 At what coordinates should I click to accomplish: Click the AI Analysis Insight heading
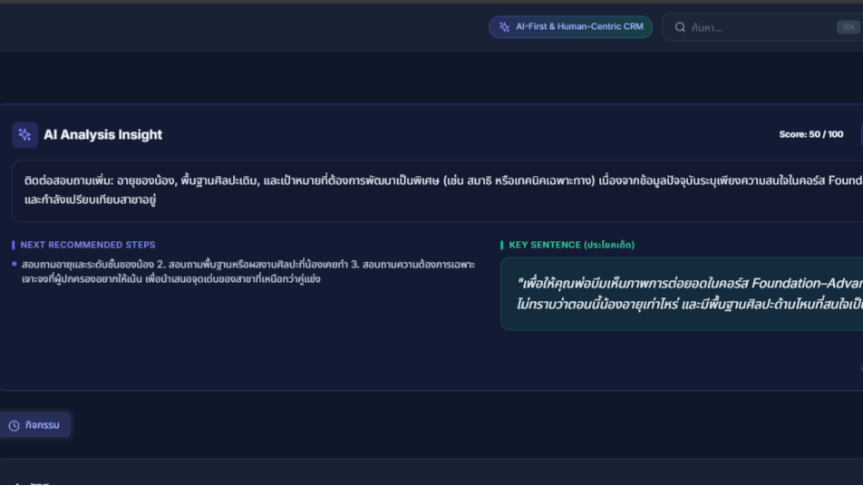pos(102,135)
